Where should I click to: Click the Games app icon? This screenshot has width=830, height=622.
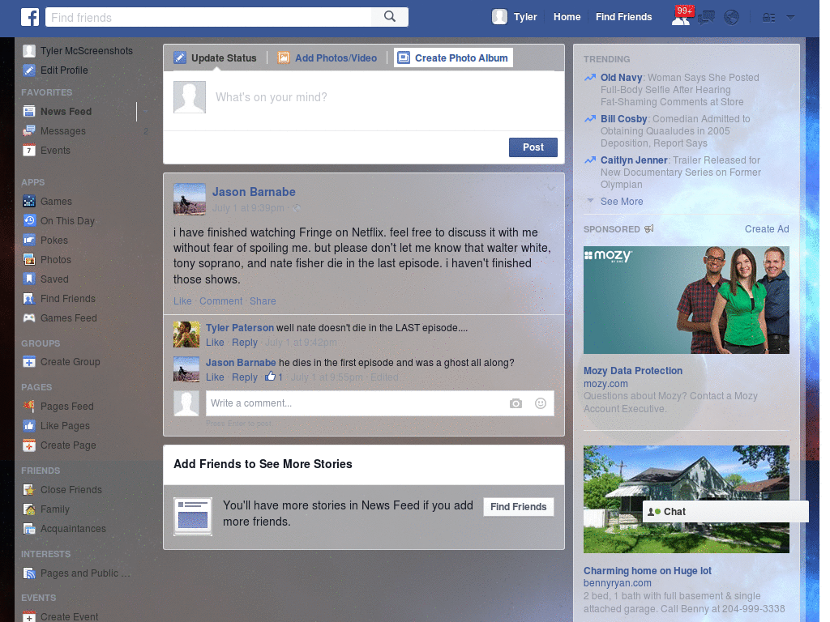click(29, 202)
